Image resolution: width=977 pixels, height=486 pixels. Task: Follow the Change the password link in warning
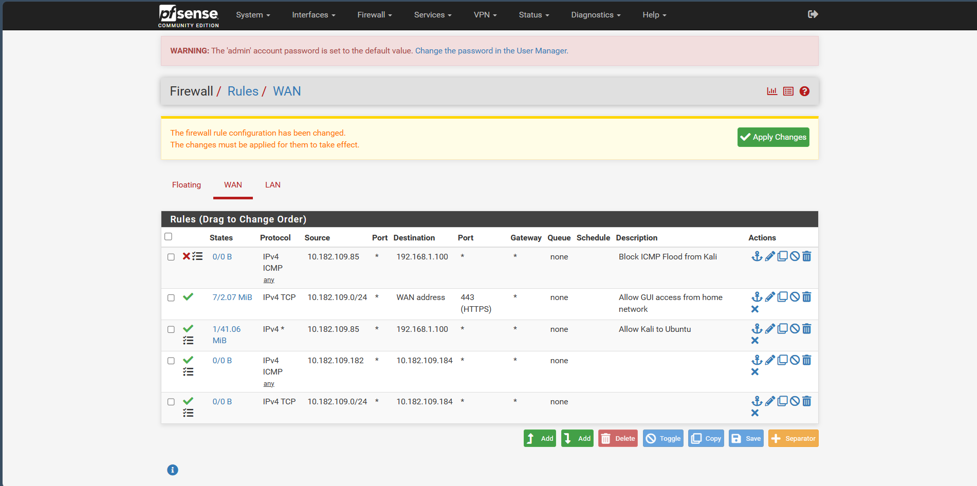[x=491, y=51]
